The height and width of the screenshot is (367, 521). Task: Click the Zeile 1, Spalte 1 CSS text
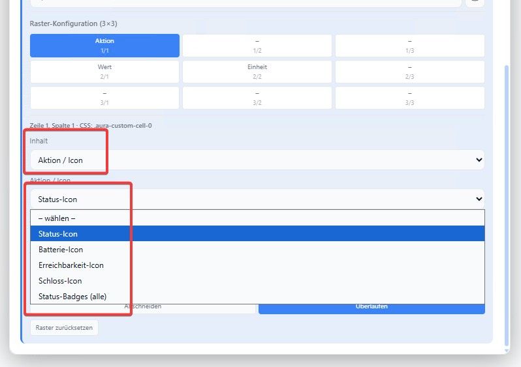(x=91, y=125)
